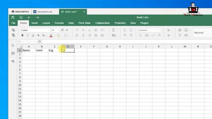Viewport: 212px width, 119px height.
Task: Click the Insert cells icon
Action: pos(169,30)
